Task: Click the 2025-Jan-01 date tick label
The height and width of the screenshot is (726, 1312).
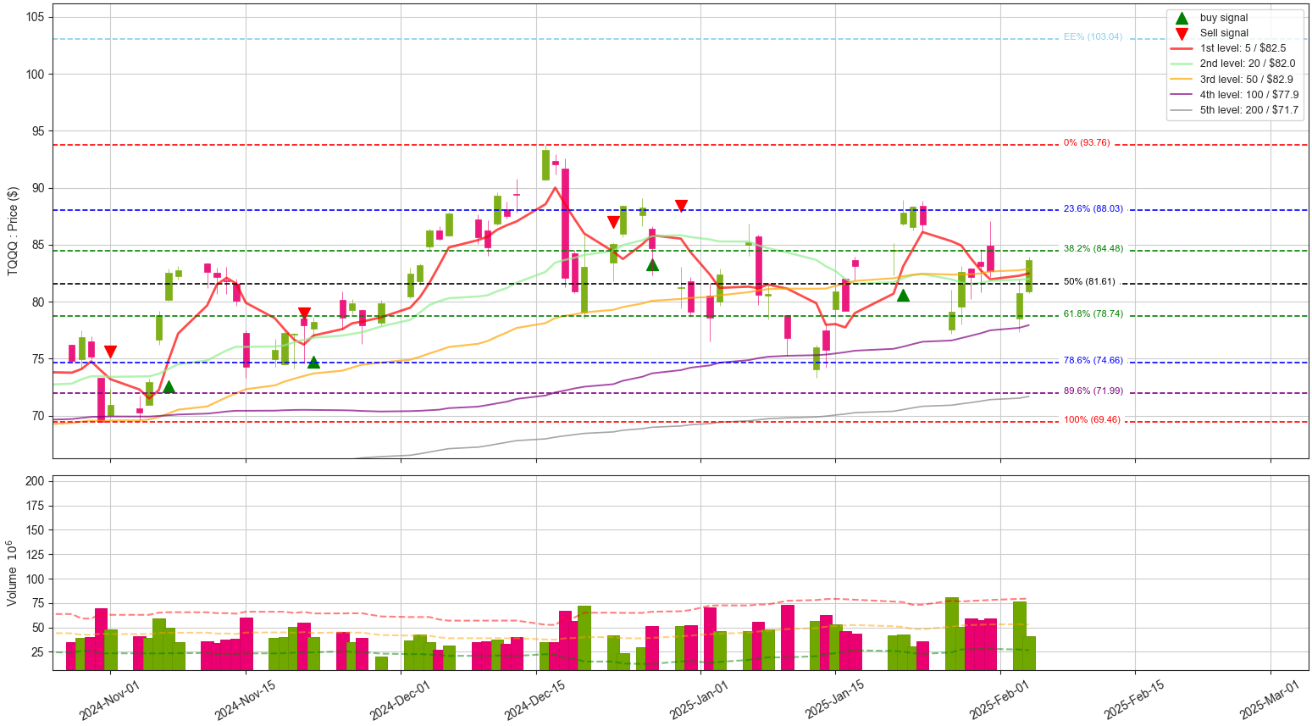Action: click(699, 700)
